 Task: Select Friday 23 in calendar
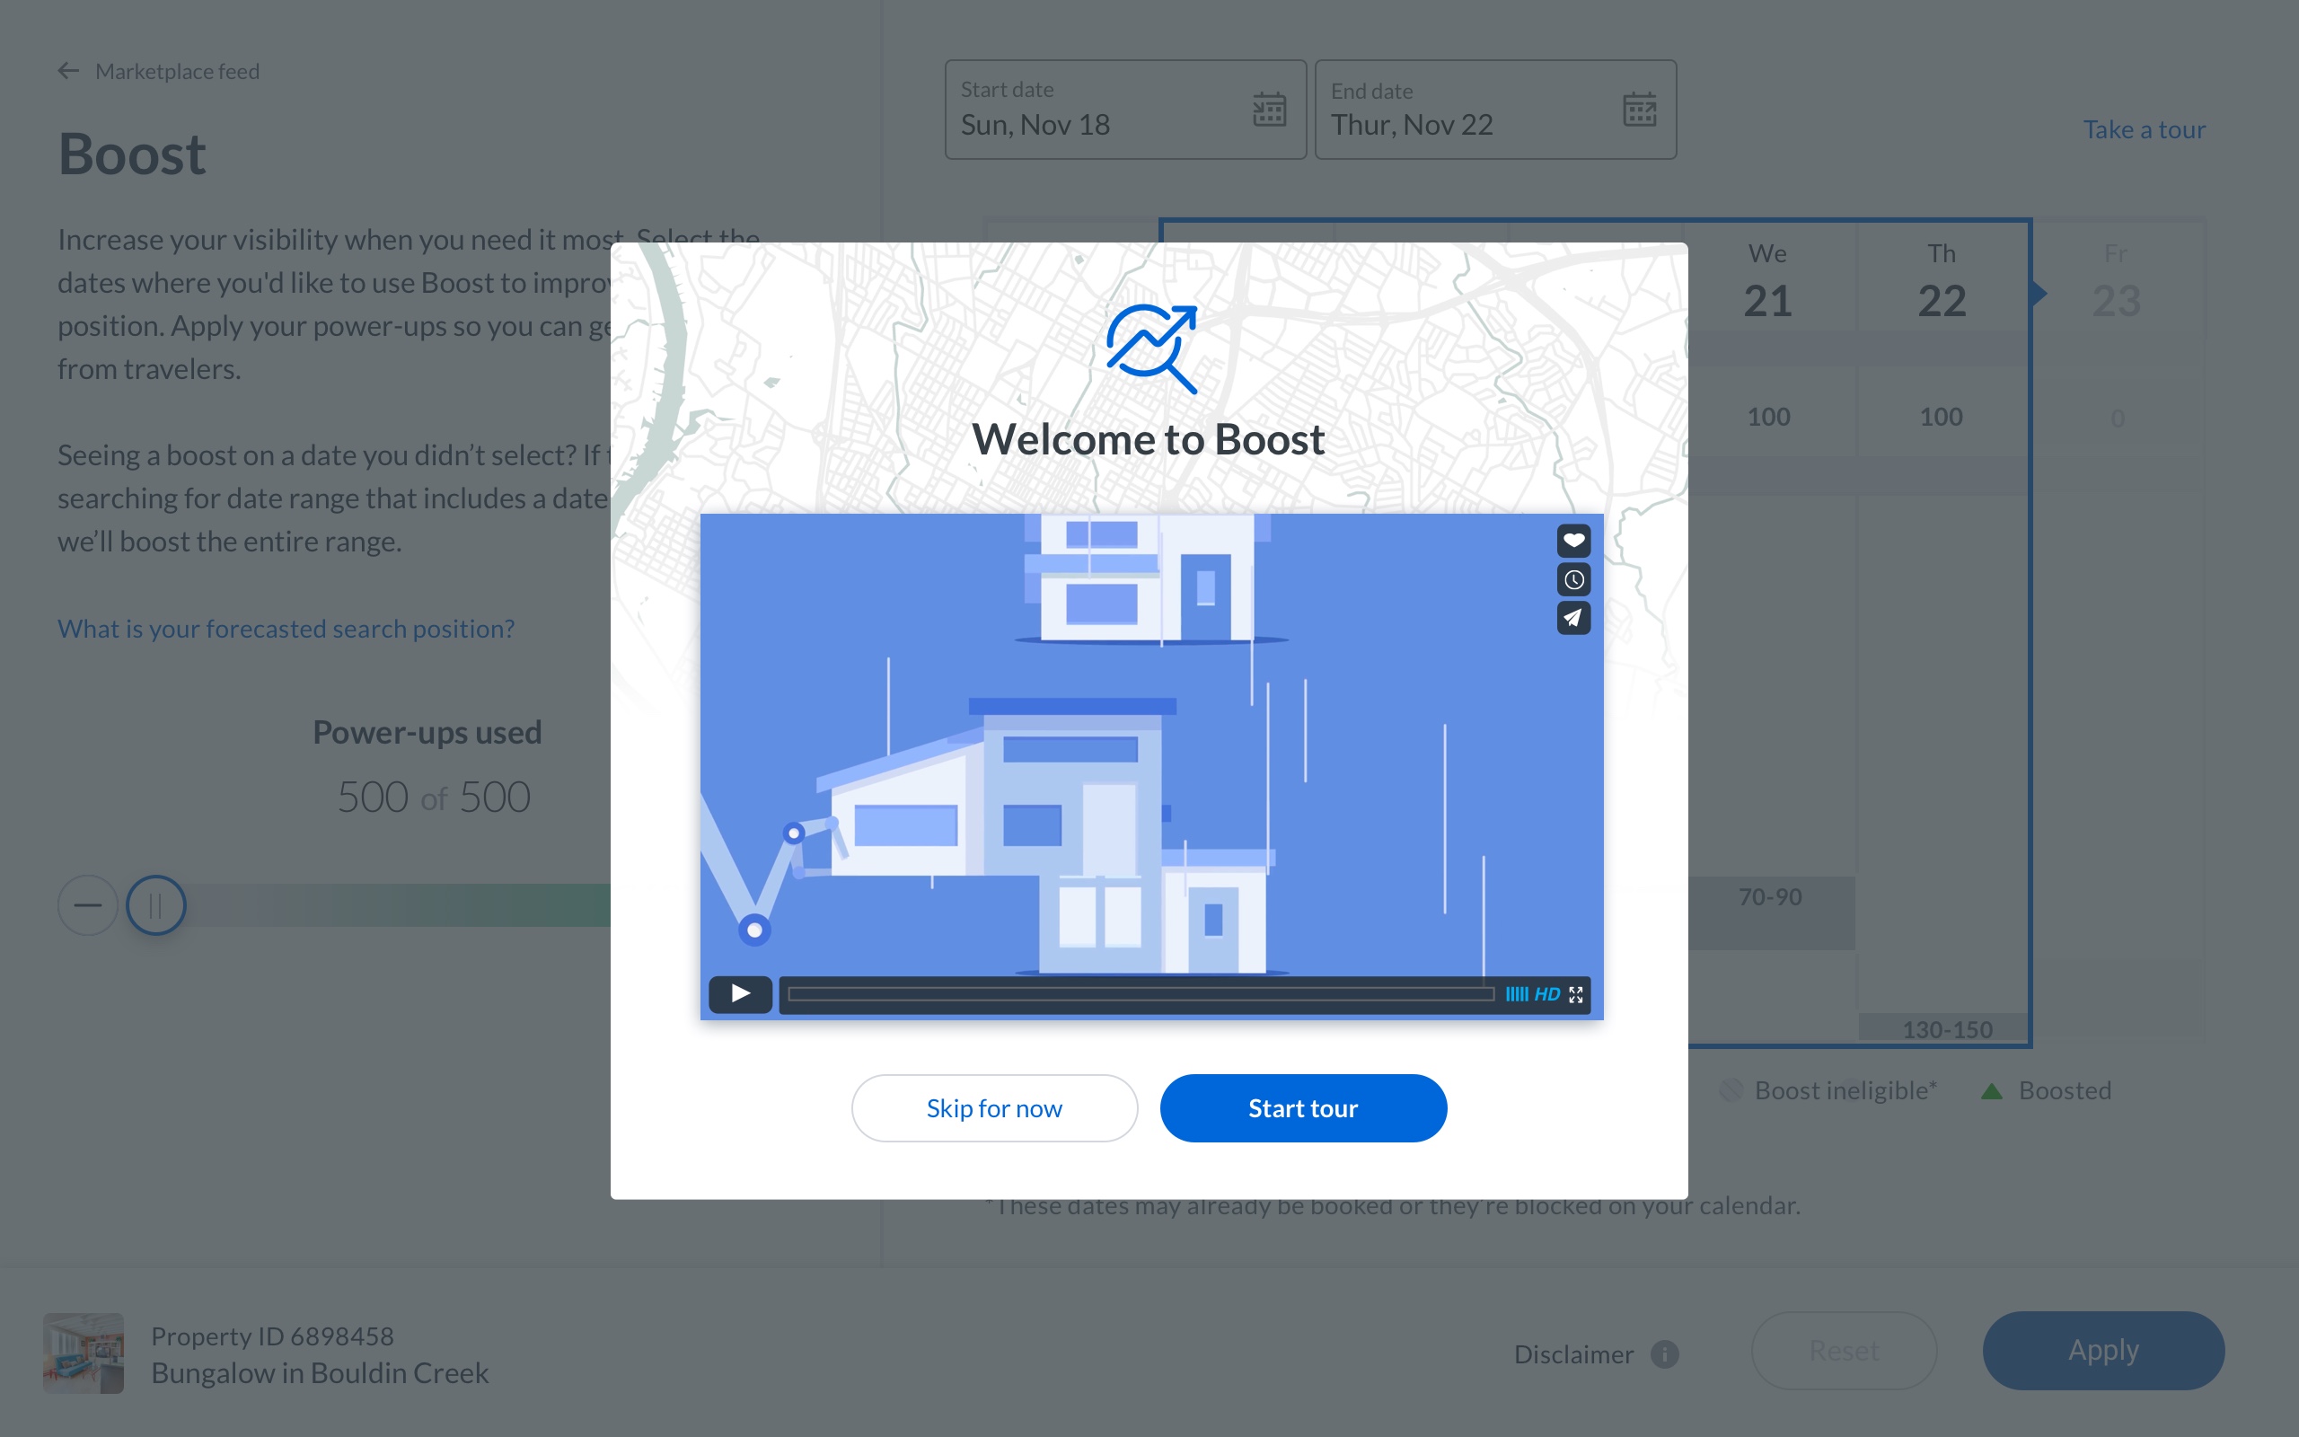tap(2116, 281)
